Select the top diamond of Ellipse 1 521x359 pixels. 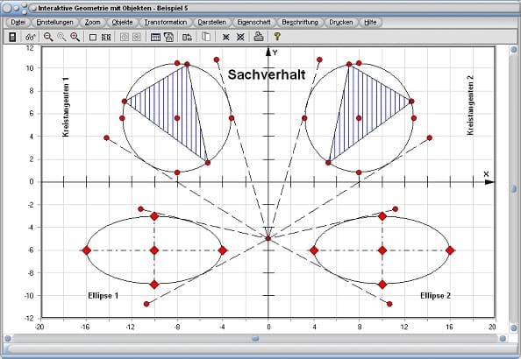coord(154,216)
